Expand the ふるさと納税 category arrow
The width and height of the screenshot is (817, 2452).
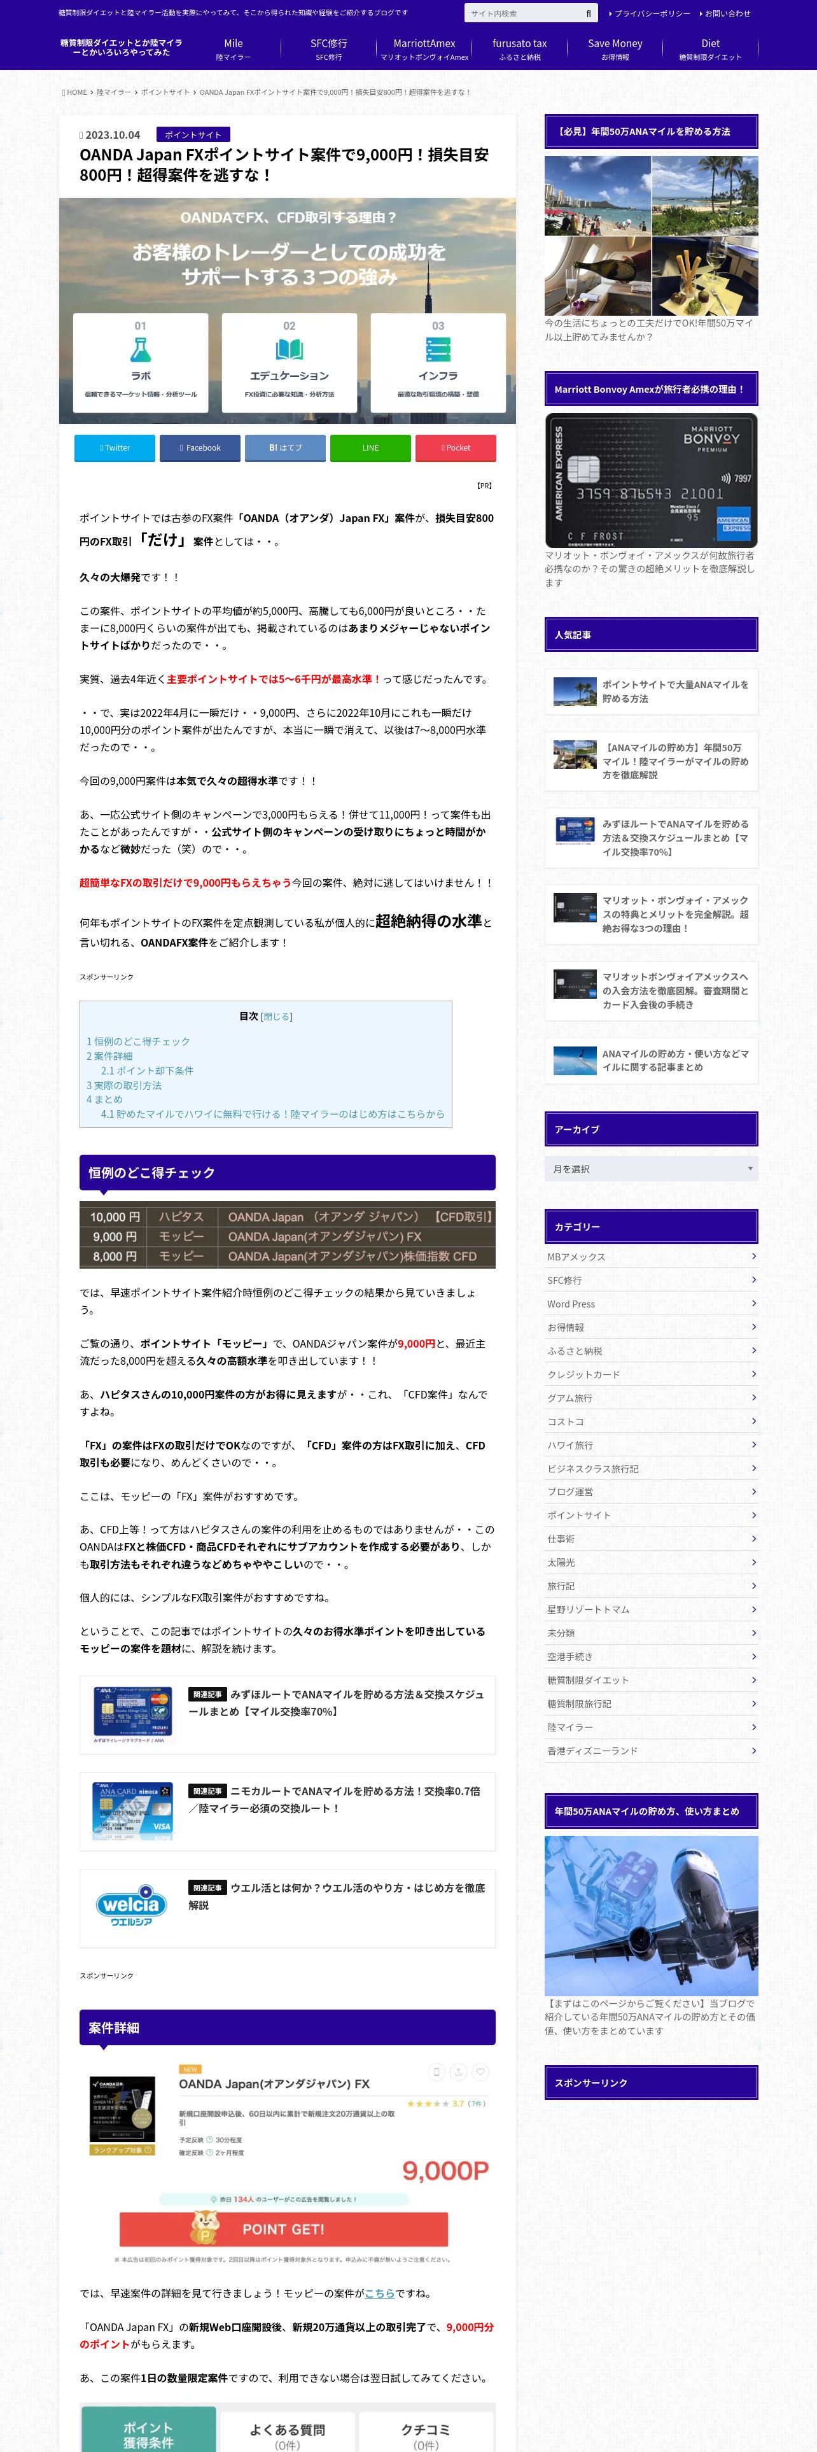tap(753, 1349)
